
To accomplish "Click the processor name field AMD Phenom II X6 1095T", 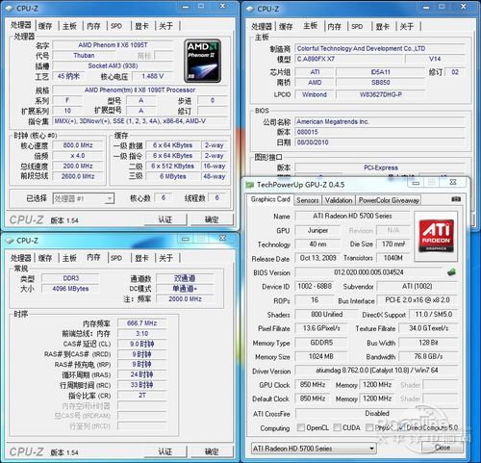I will [113, 45].
